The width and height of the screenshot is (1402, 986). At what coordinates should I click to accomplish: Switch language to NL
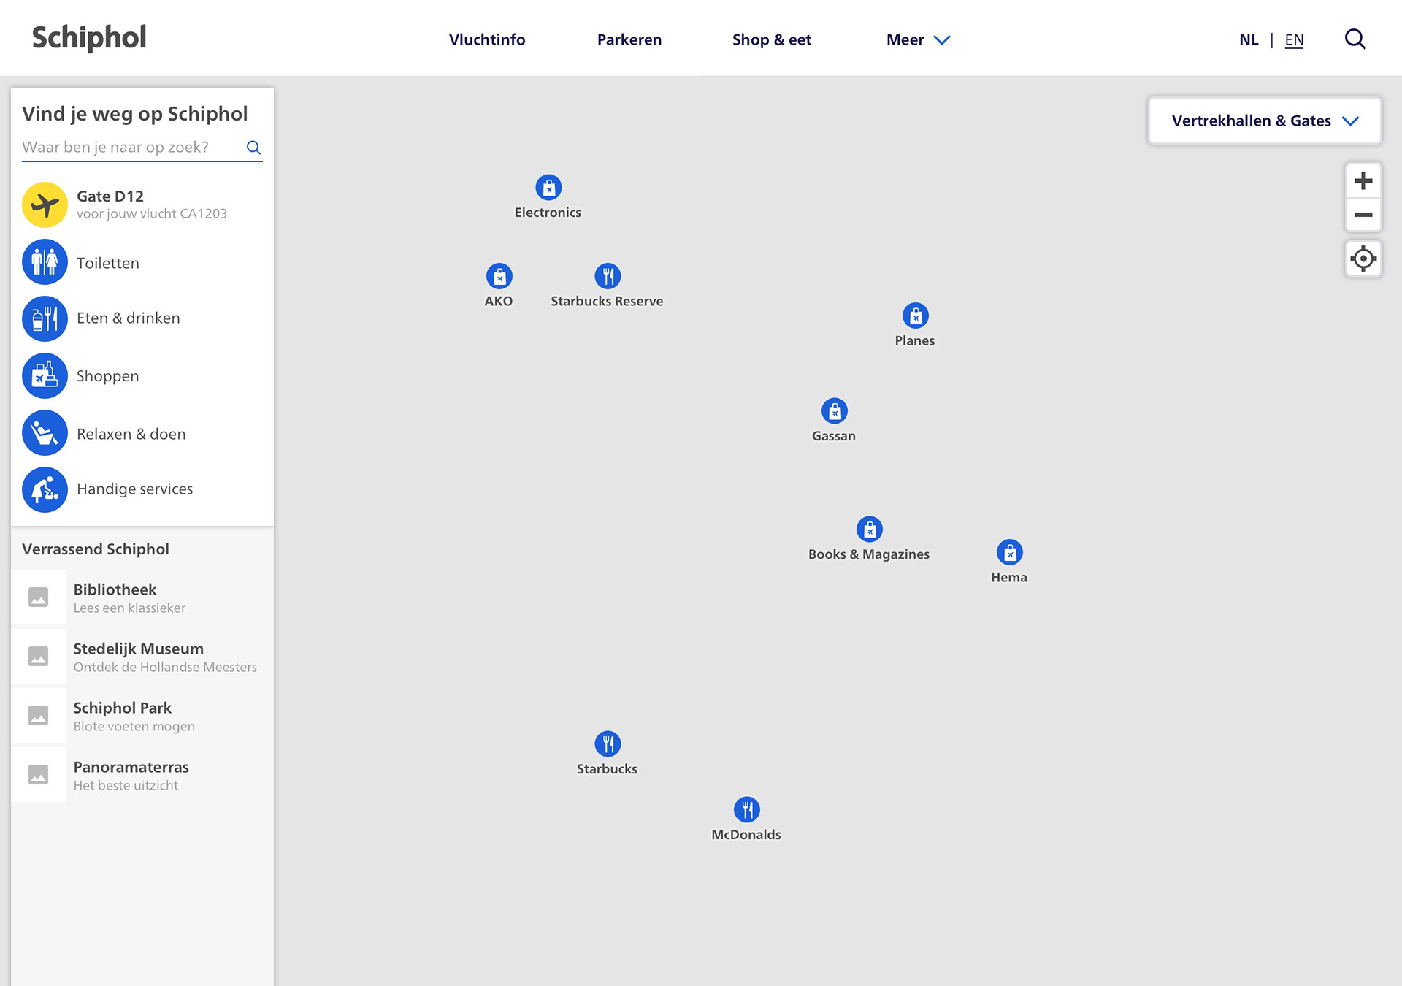coord(1249,39)
